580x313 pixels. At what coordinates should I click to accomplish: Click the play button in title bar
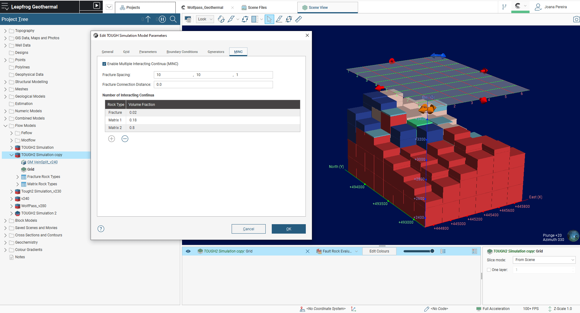point(97,5)
